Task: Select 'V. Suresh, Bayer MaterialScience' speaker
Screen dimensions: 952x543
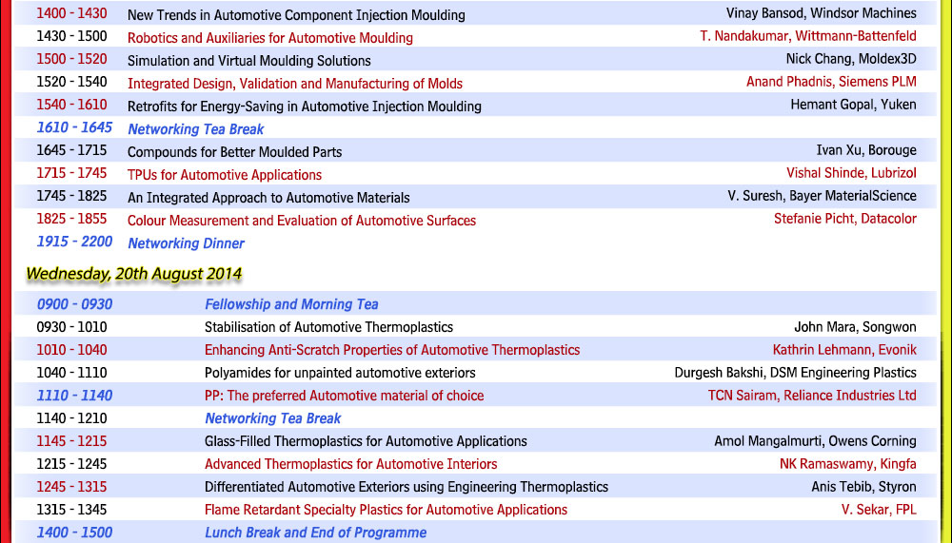Action: click(x=823, y=196)
